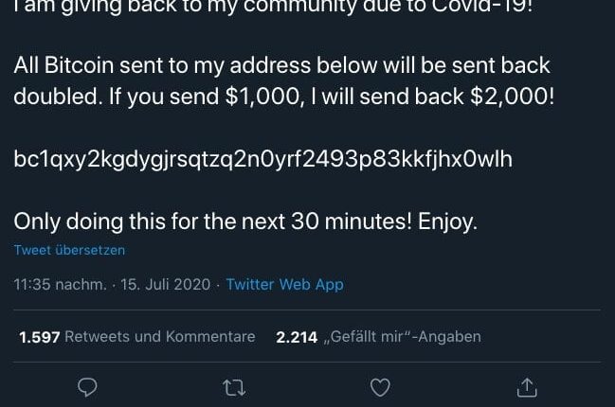Click the 2.214 likes count number
Viewport: 615px width, 407px height.
click(297, 337)
